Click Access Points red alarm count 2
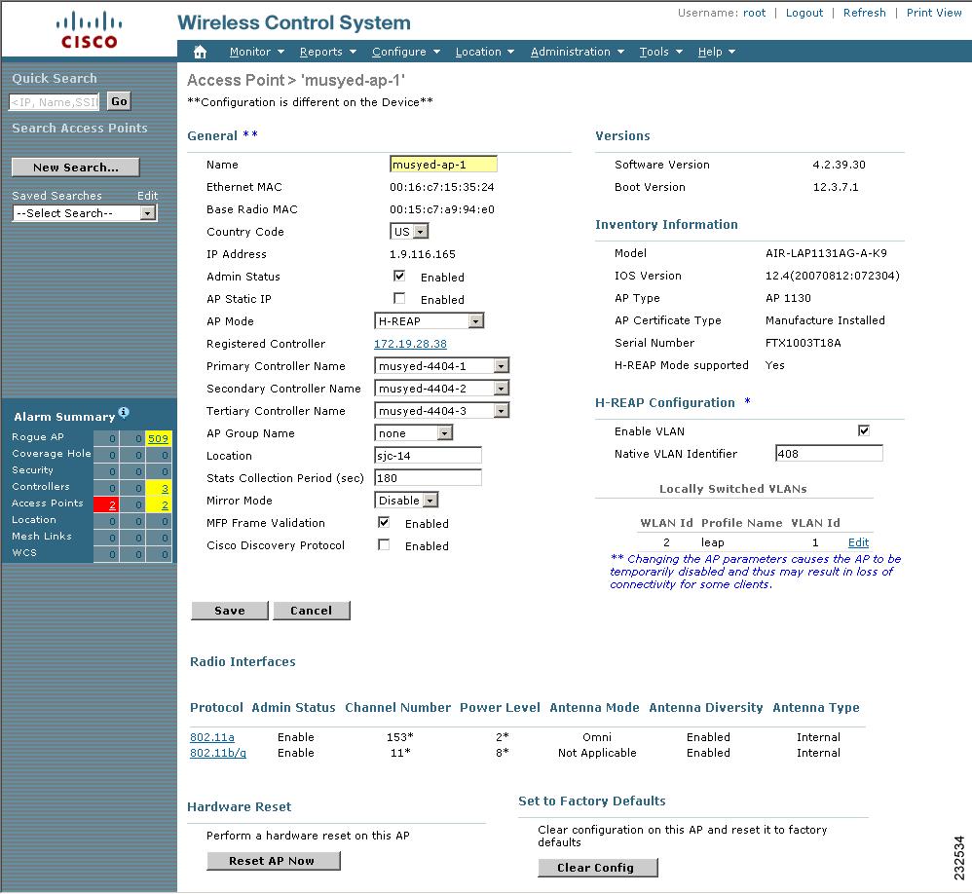The width and height of the screenshot is (972, 894). pyautogui.click(x=112, y=504)
